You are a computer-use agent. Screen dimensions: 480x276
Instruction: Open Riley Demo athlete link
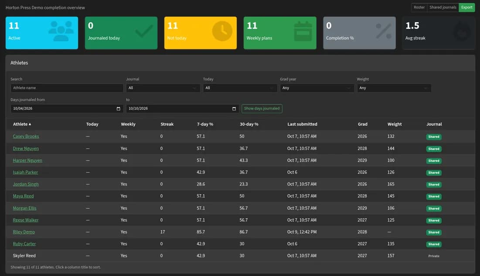(x=24, y=232)
